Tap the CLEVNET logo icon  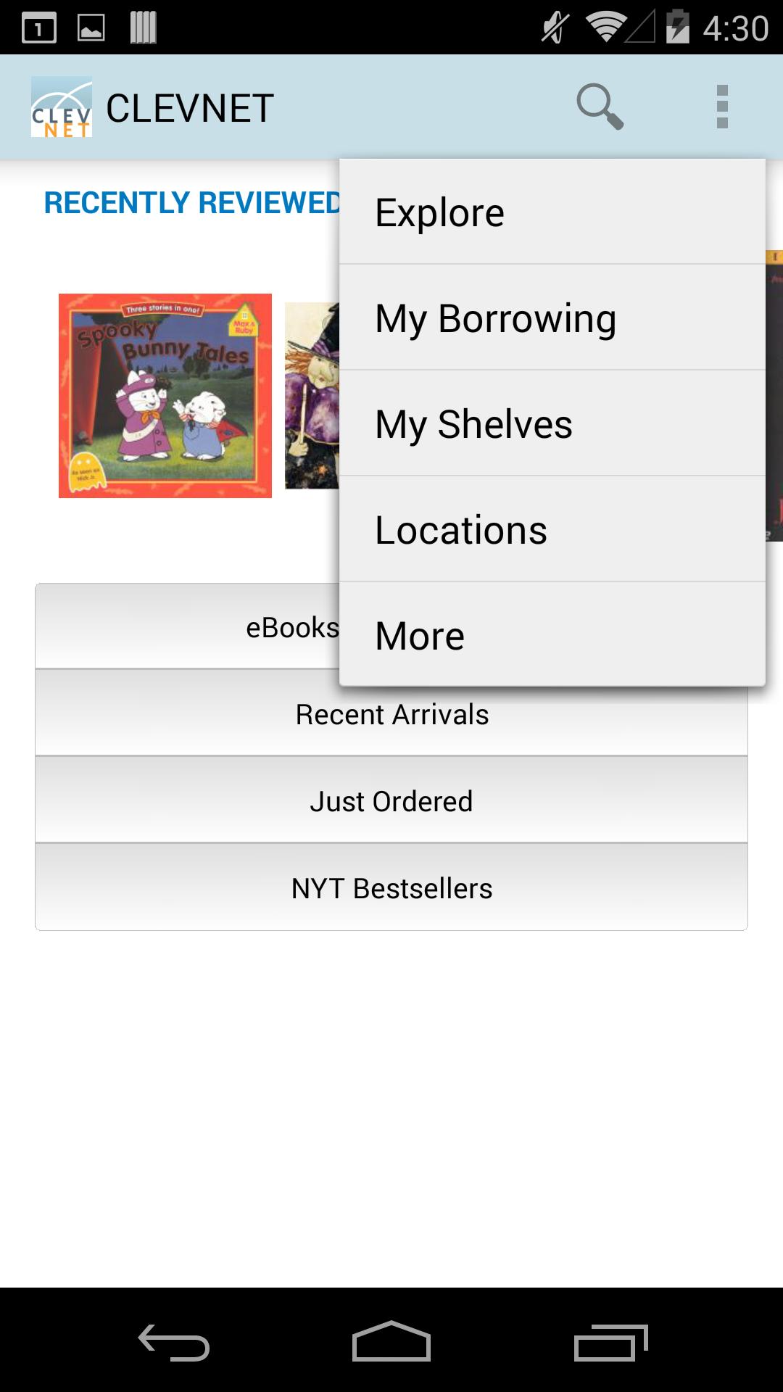pos(62,107)
